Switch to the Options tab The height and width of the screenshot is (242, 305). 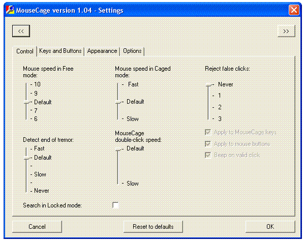pos(132,51)
